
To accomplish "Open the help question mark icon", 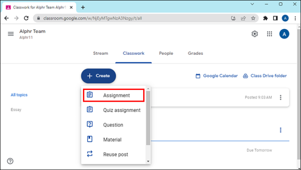I will pyautogui.click(x=10, y=161).
